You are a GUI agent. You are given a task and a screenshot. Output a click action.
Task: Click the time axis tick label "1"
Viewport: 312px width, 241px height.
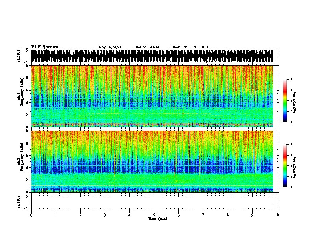pyautogui.click(x=56, y=215)
